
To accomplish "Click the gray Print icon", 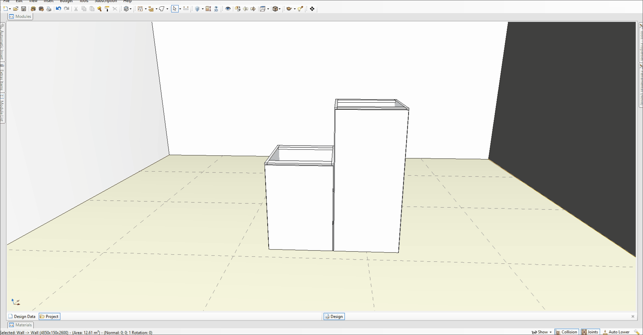I will (49, 9).
